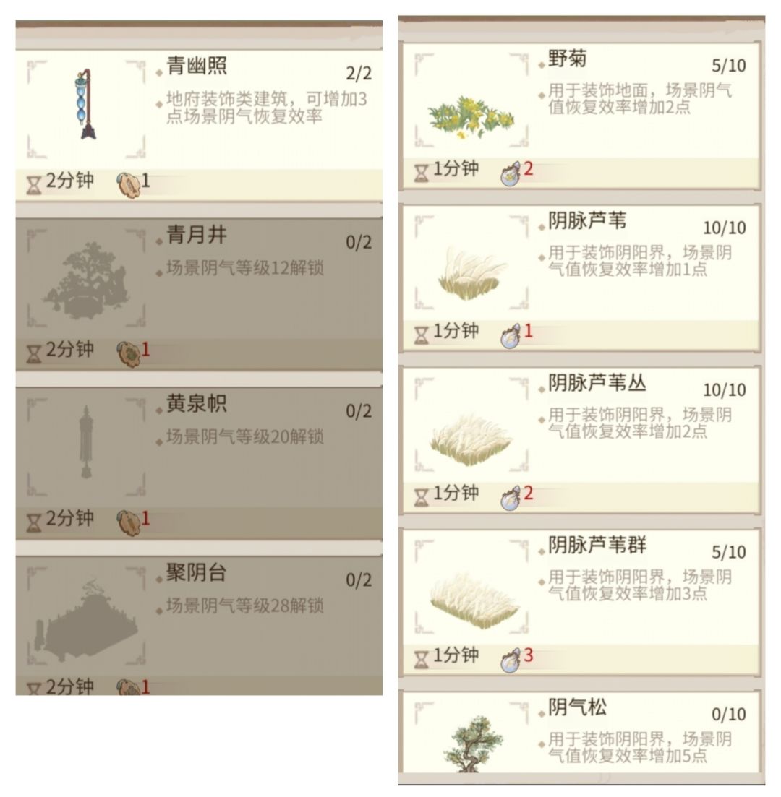
Task: Open the 青幽照 item title
Action: click(197, 66)
